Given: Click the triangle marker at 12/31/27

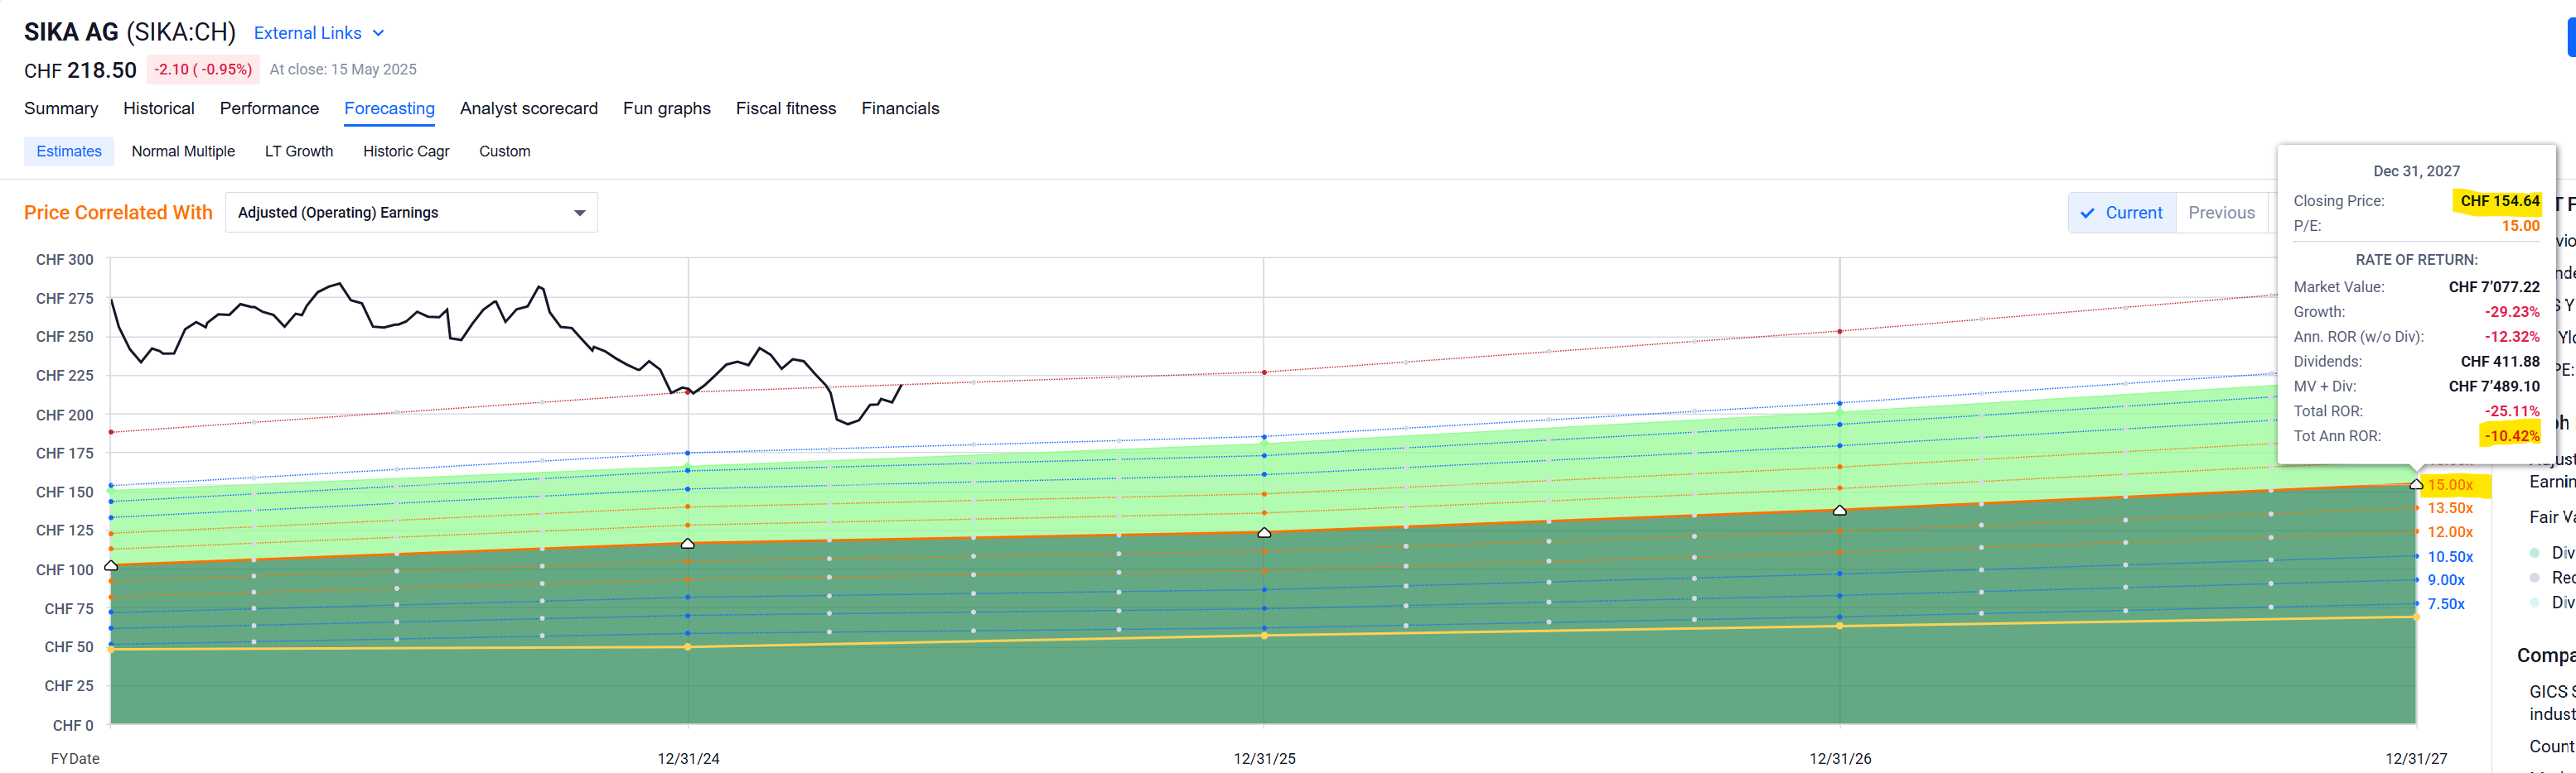Looking at the screenshot, I should [x=2416, y=483].
